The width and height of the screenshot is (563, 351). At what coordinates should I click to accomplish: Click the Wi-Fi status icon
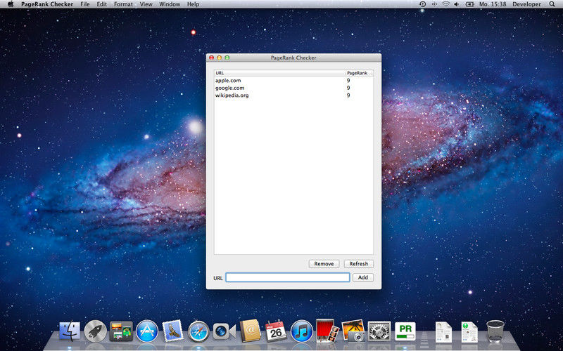click(445, 4)
